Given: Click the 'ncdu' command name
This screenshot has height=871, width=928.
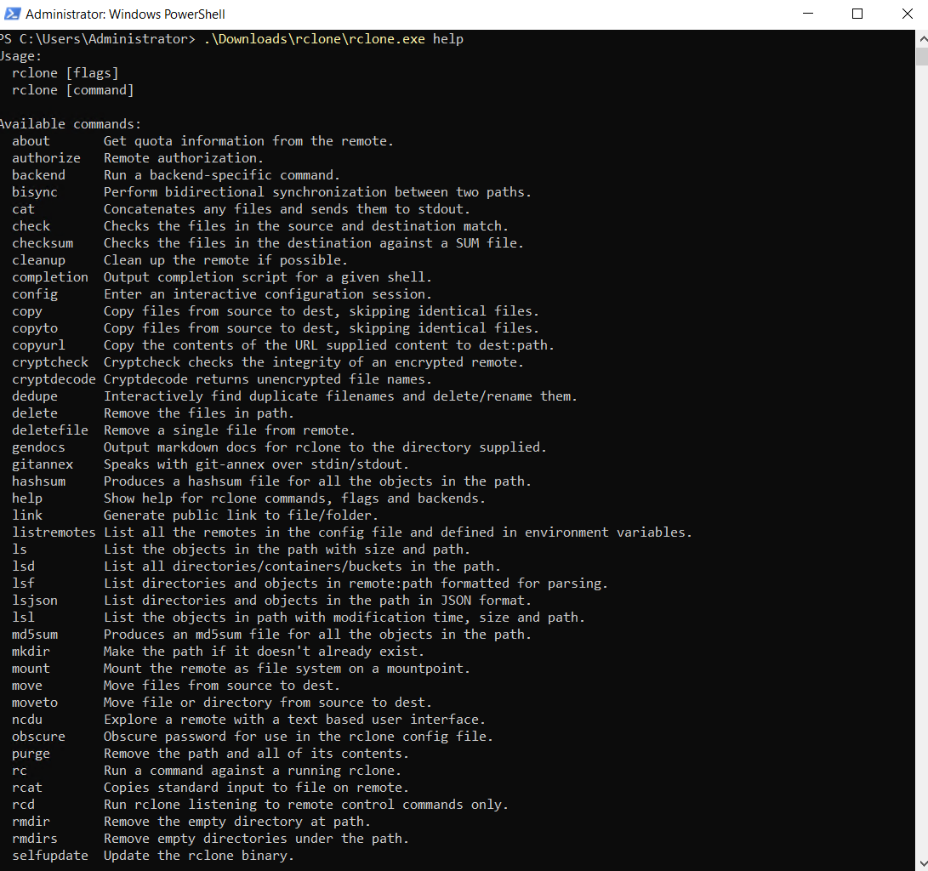Looking at the screenshot, I should (27, 720).
